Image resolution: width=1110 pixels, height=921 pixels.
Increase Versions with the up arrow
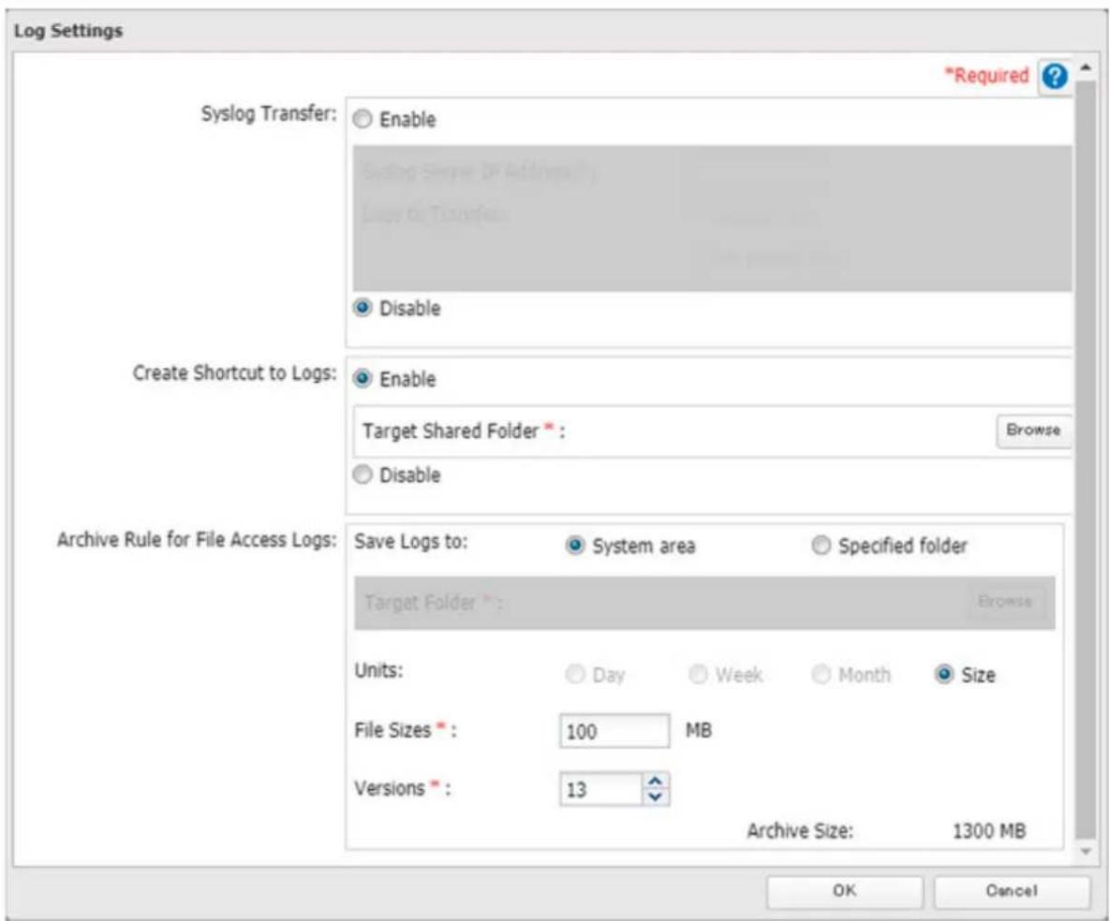(656, 781)
